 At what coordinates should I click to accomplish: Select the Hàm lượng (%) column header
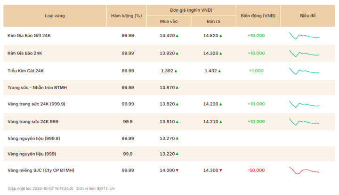127,16
